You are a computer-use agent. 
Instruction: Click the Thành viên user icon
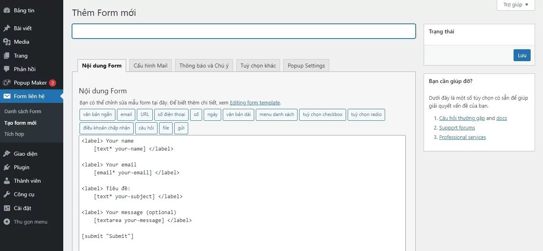pos(7,181)
